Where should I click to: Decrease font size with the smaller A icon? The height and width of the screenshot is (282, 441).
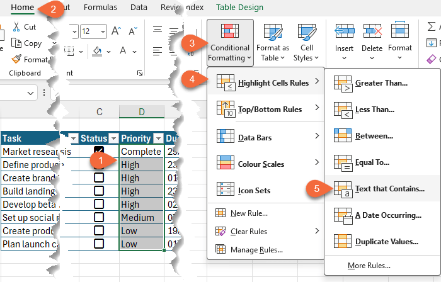pos(133,31)
